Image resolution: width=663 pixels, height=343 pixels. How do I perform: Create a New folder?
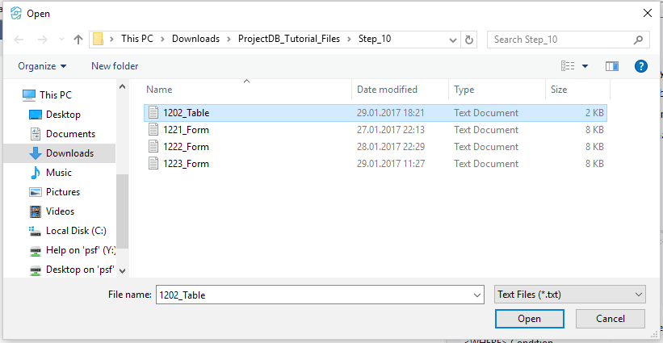115,66
